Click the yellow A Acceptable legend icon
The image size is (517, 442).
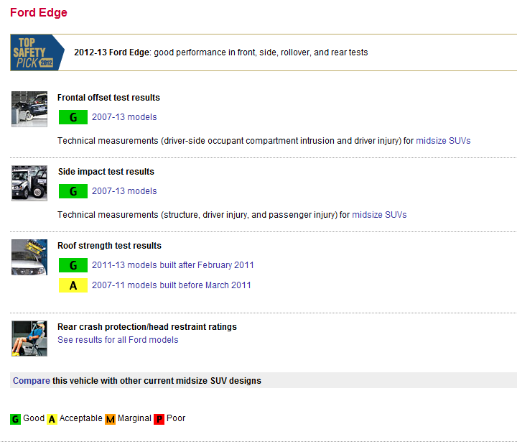coord(52,419)
